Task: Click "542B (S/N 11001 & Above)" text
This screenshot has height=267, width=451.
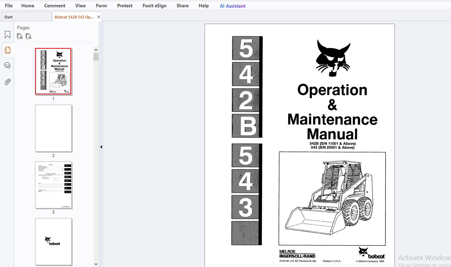Action: (332, 143)
